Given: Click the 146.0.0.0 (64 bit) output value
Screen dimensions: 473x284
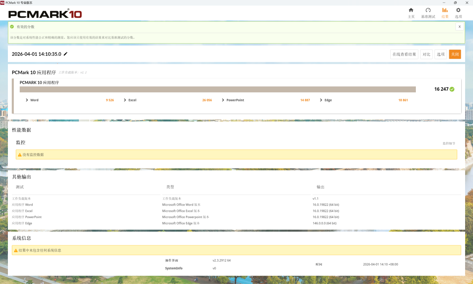Looking at the screenshot, I should 325,223.
